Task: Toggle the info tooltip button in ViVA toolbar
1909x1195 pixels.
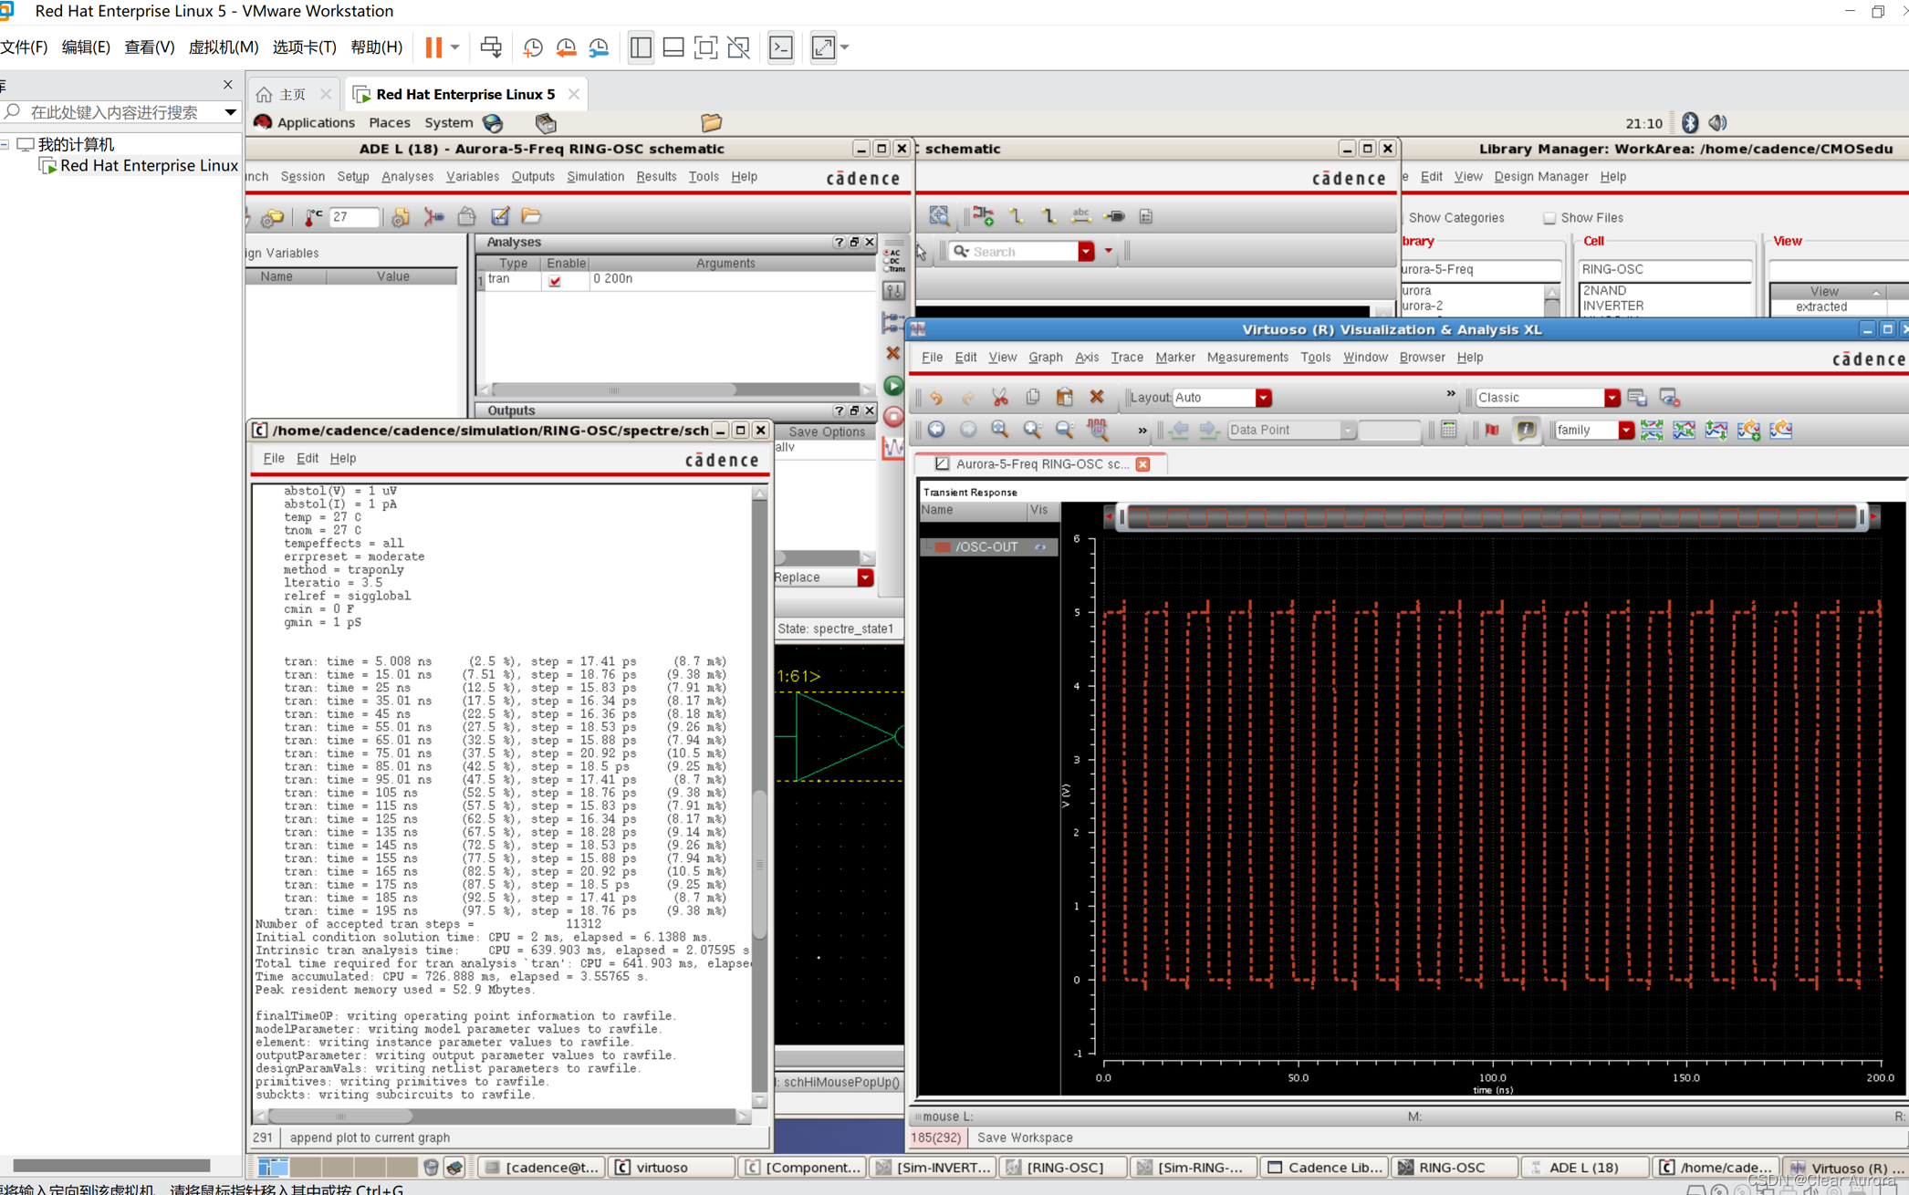Action: coord(1526,430)
